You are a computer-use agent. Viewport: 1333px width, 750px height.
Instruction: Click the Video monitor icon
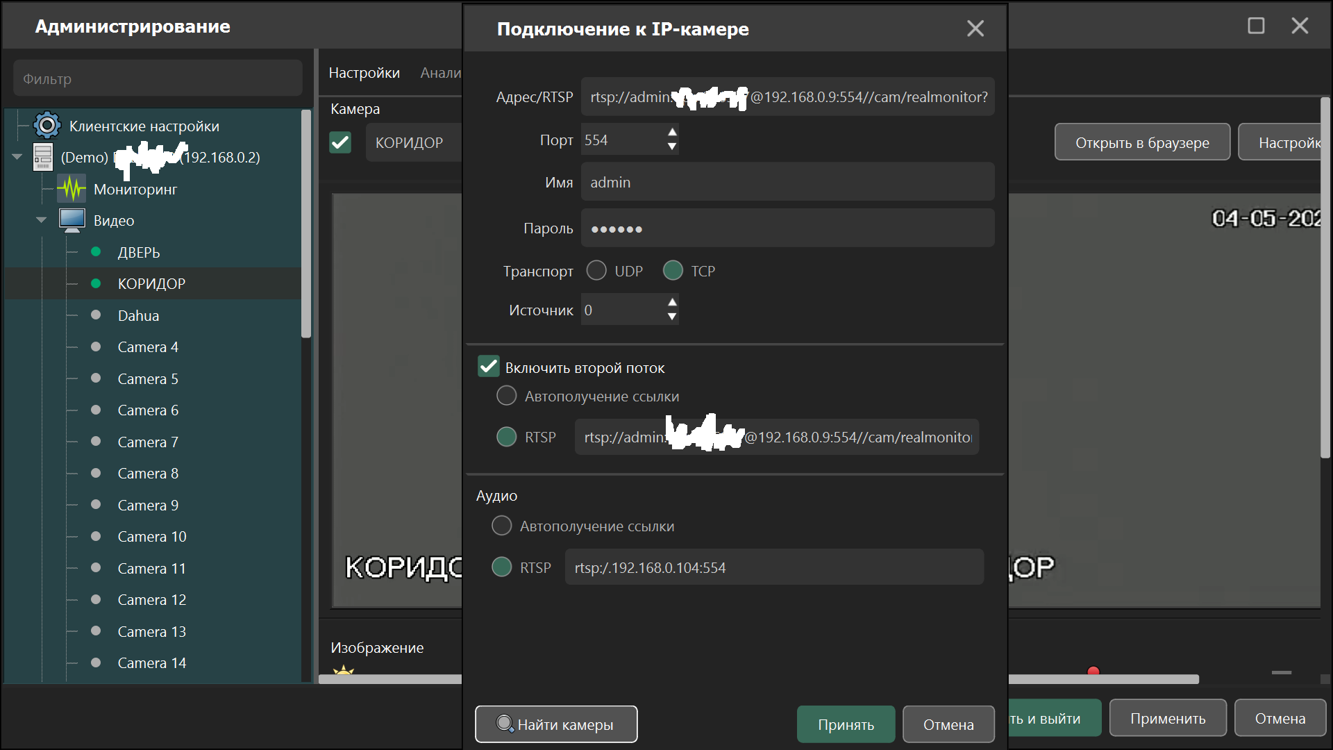click(72, 220)
